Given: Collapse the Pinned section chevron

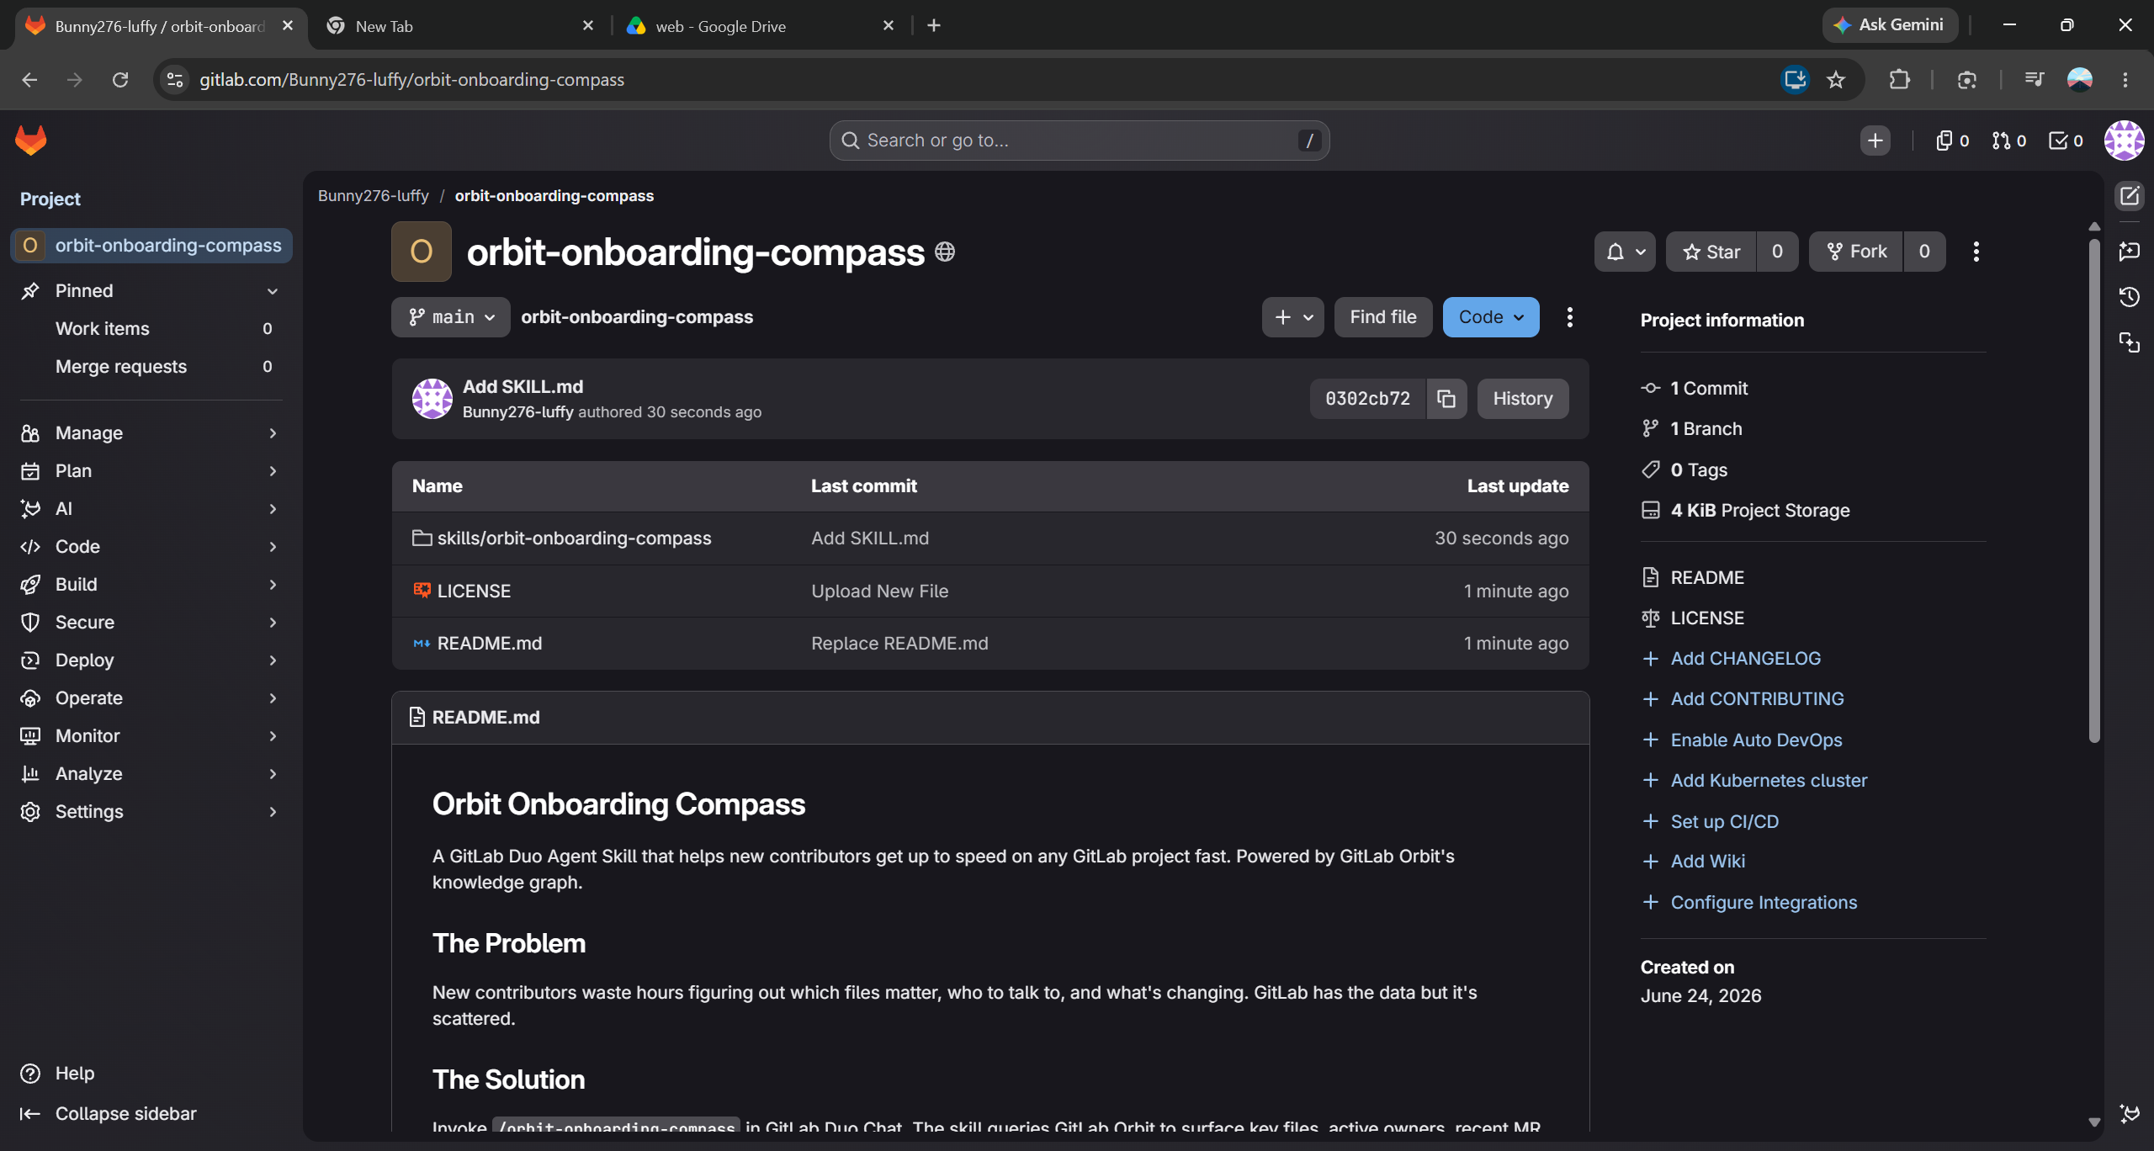Looking at the screenshot, I should 273,291.
